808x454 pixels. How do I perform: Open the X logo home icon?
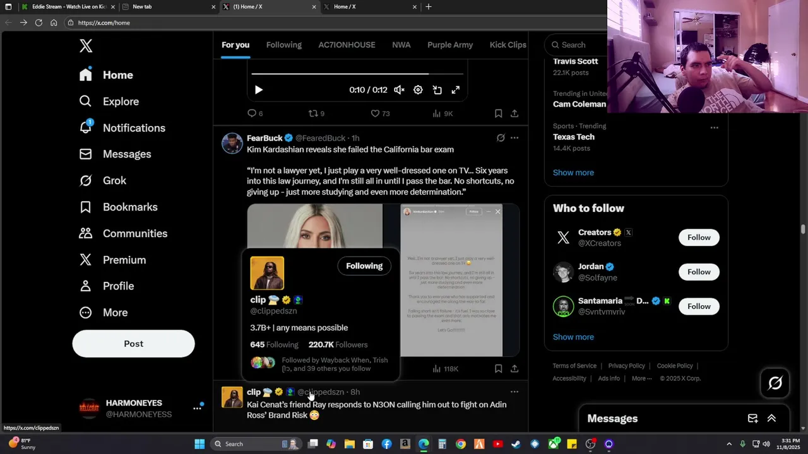pyautogui.click(x=86, y=45)
